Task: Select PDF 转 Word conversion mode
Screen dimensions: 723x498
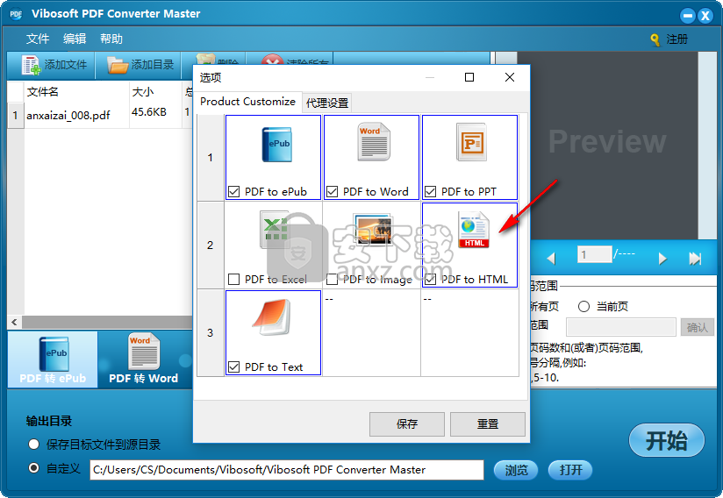Action: [x=143, y=359]
